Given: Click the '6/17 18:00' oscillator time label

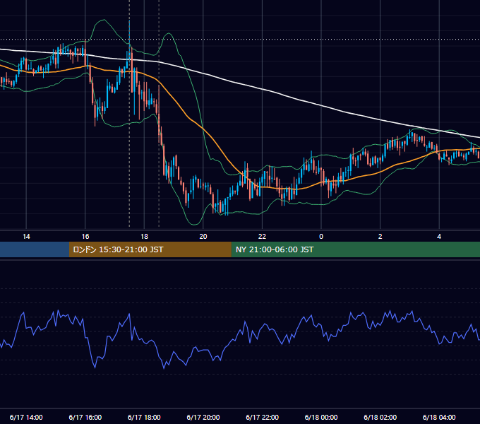Looking at the screenshot, I should coord(144,417).
